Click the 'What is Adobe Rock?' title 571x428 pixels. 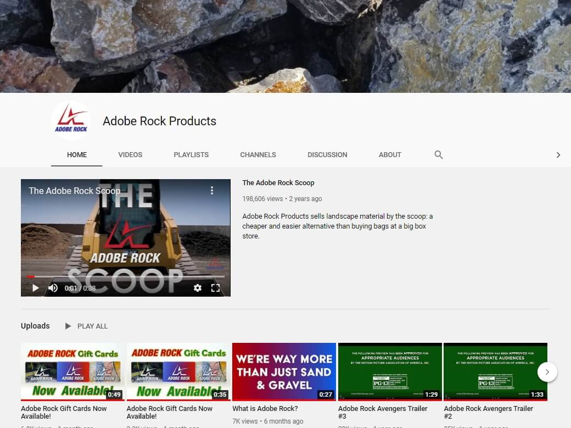pyautogui.click(x=265, y=409)
